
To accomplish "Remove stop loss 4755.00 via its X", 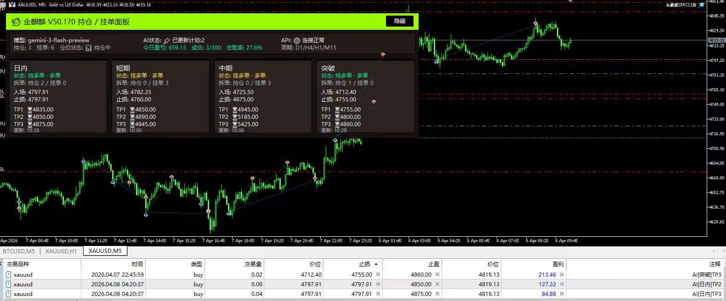I will 378,274.
